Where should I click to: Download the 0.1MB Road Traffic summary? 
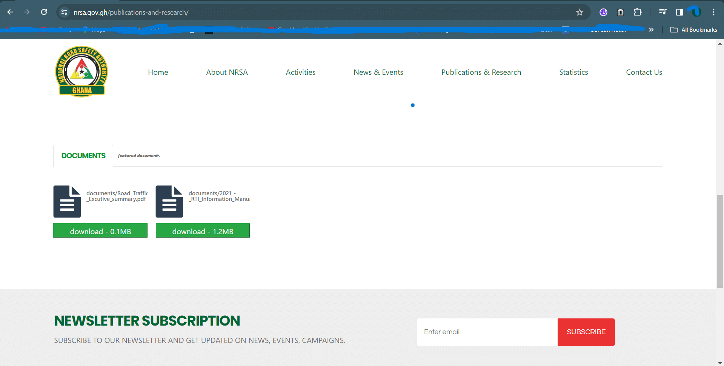[x=100, y=231]
